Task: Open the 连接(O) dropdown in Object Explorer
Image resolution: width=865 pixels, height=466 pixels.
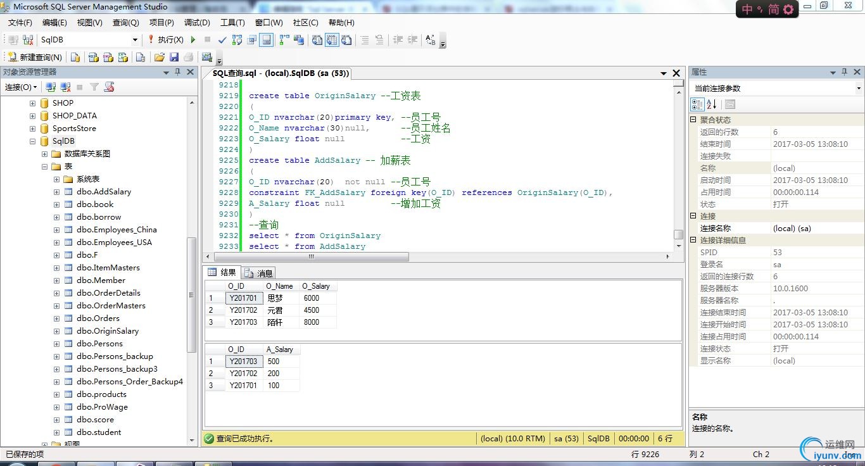Action: coord(21,87)
